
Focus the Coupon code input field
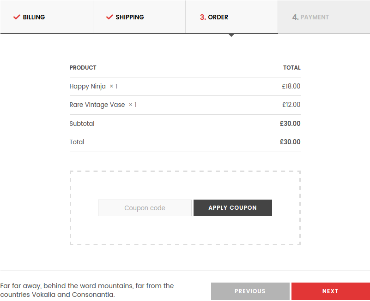145,208
